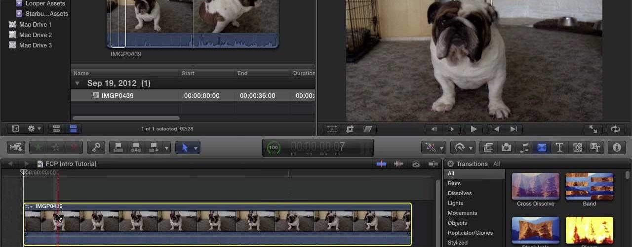Screen dimensions: 632x247
Task: Select the Replicator/Clones transitions category
Action: pos(474,233)
